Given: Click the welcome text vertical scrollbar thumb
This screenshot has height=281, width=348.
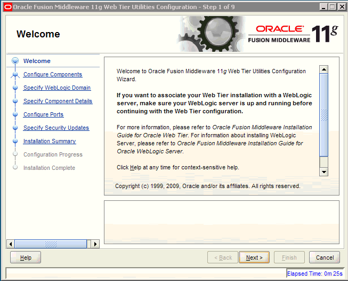Looking at the screenshot, I should coord(324,115).
